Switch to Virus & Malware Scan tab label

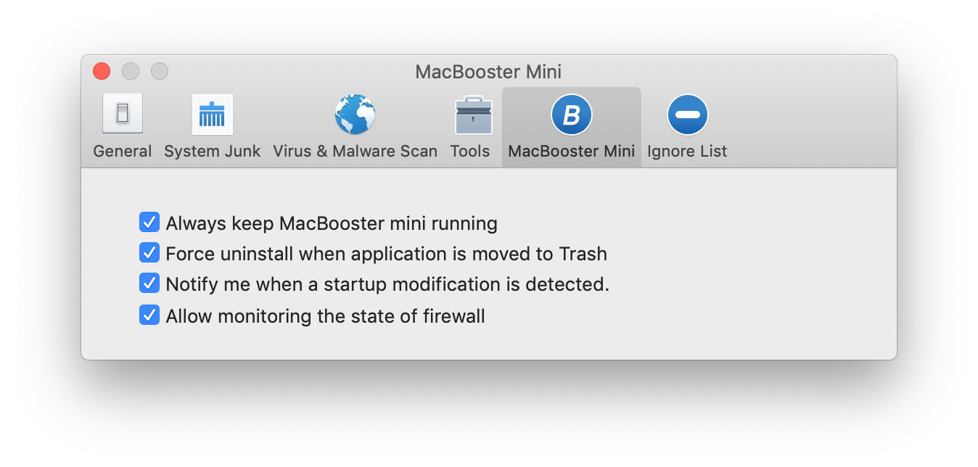click(355, 152)
